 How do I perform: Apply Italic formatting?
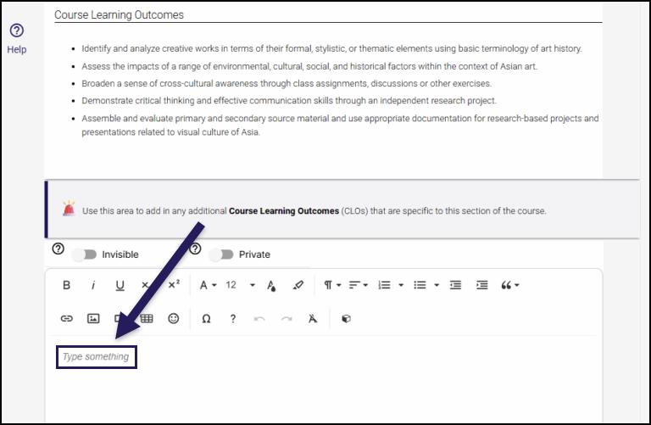93,285
